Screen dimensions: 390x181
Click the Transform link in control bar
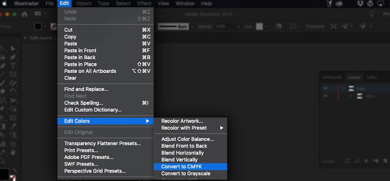315,26
